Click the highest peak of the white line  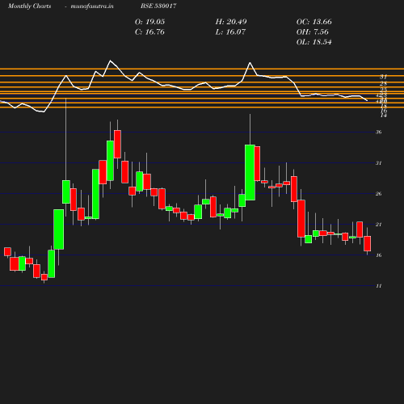coord(110,61)
